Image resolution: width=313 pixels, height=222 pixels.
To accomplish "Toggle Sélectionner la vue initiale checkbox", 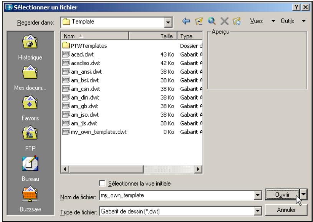I will tap(102, 183).
